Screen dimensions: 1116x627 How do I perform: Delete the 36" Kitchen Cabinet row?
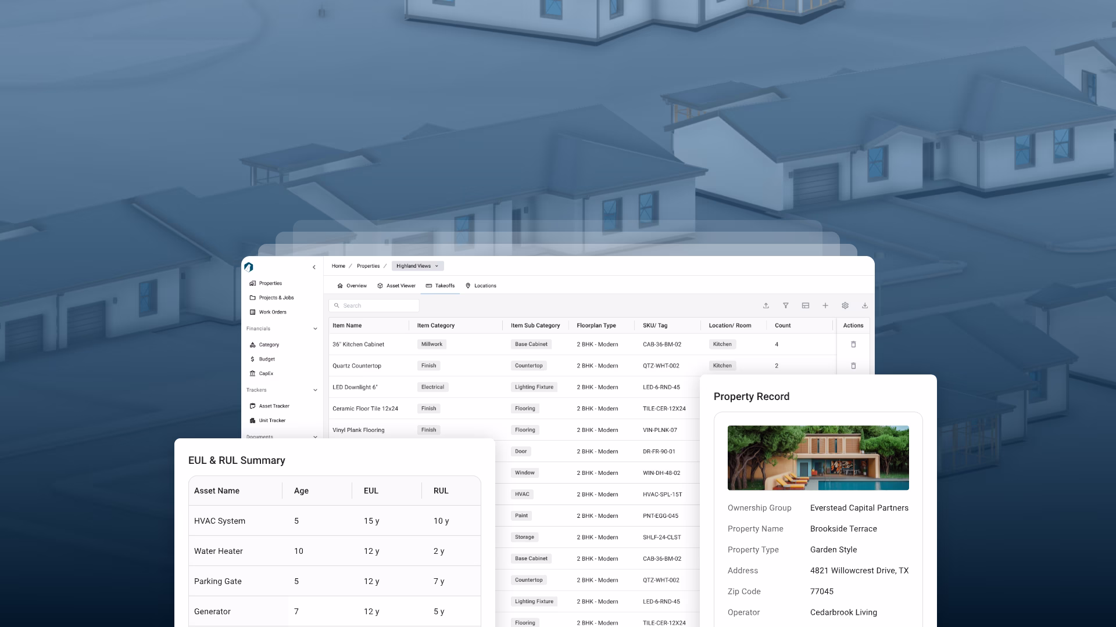(853, 344)
